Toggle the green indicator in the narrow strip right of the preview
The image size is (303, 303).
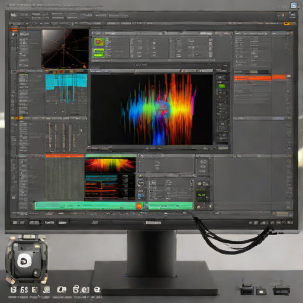[x=221, y=86]
